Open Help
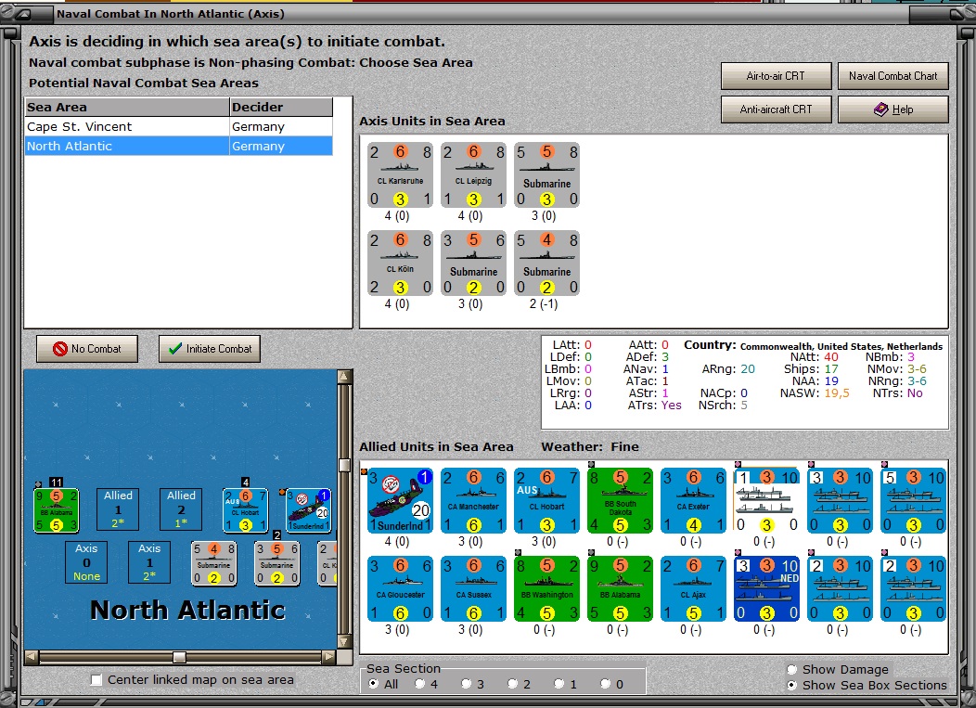Screen dimensions: 976x708 893,109
